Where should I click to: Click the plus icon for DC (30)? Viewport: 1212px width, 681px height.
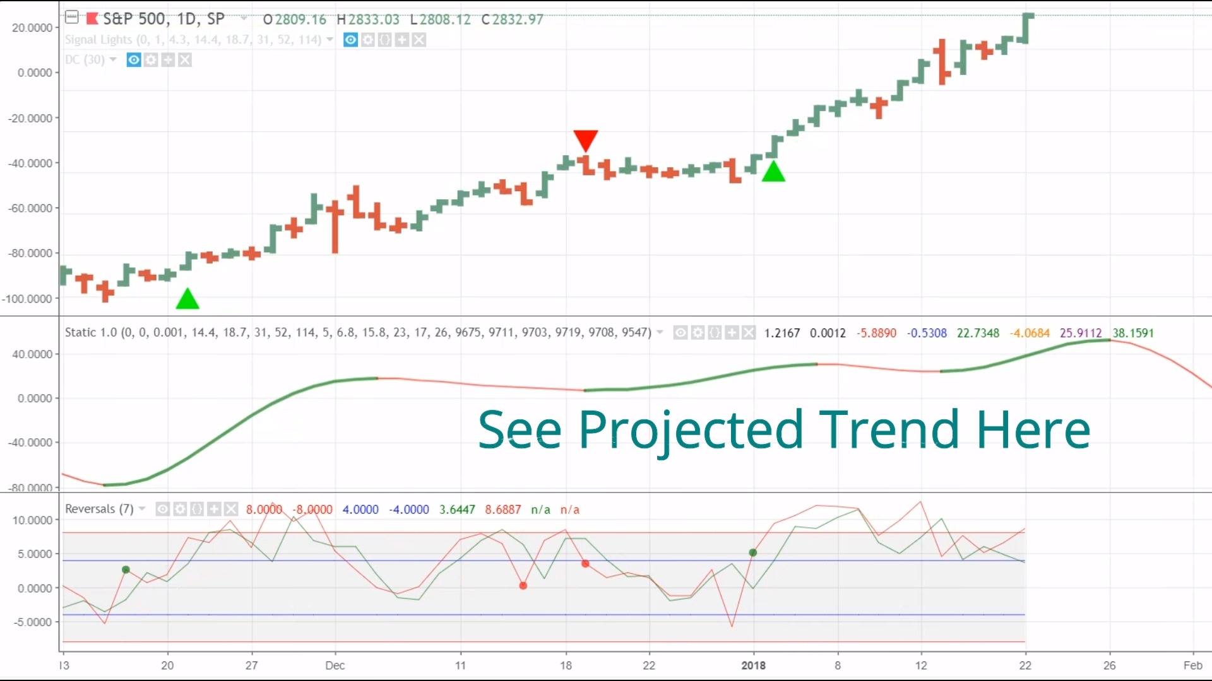coord(168,60)
